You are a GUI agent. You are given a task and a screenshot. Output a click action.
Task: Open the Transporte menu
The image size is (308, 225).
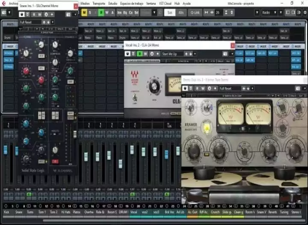tap(99, 3)
